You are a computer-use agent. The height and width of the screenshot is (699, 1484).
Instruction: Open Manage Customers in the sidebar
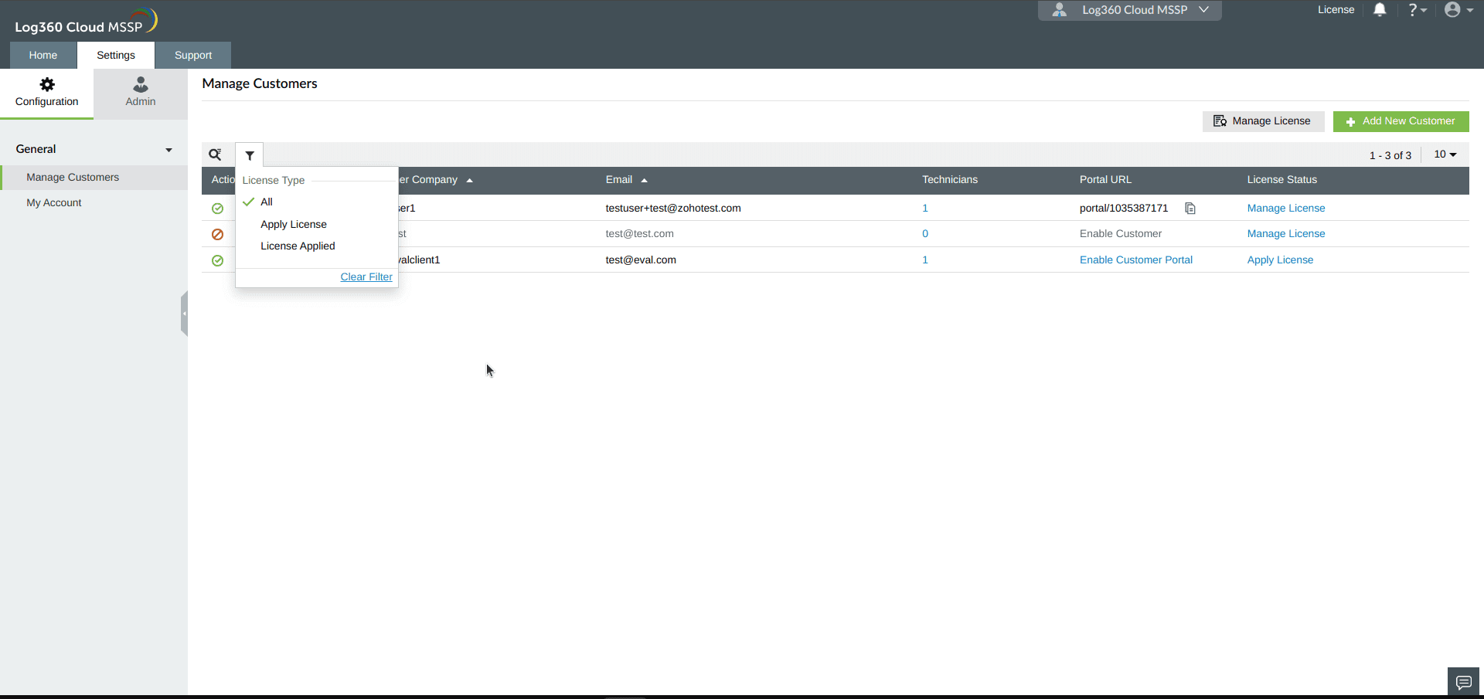94,178
